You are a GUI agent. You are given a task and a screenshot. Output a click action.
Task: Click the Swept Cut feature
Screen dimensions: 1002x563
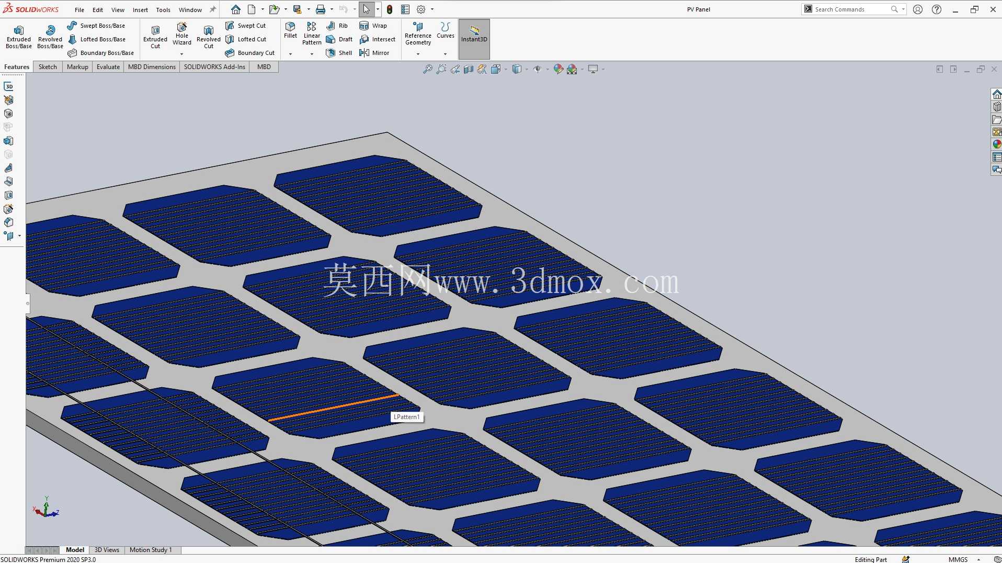[x=246, y=26]
